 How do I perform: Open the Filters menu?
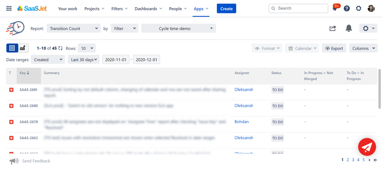(119, 9)
